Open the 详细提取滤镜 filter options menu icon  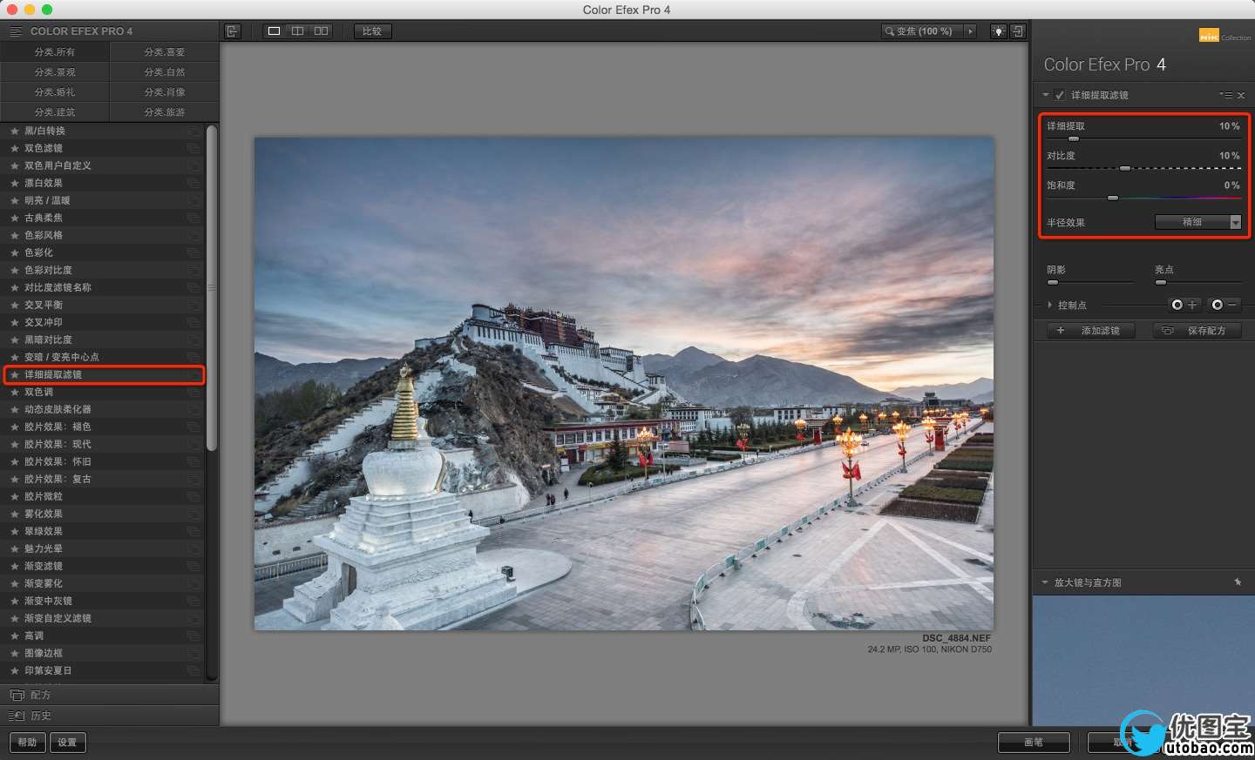1226,95
